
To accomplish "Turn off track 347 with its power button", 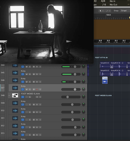I will [23, 89].
